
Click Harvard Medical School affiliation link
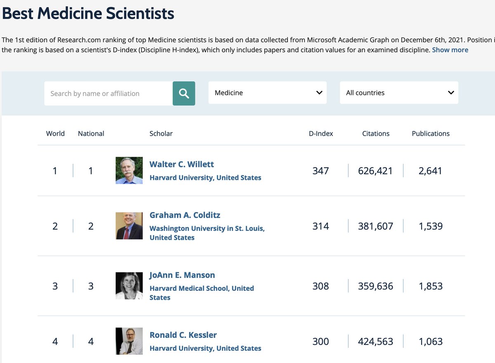(x=202, y=293)
